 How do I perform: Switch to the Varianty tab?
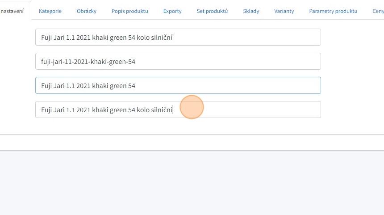pos(284,11)
